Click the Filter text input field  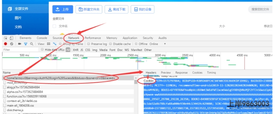tap(21, 50)
